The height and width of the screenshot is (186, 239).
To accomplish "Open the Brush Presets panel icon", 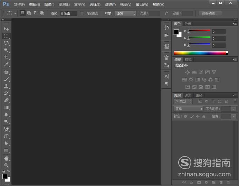I will [166, 65].
